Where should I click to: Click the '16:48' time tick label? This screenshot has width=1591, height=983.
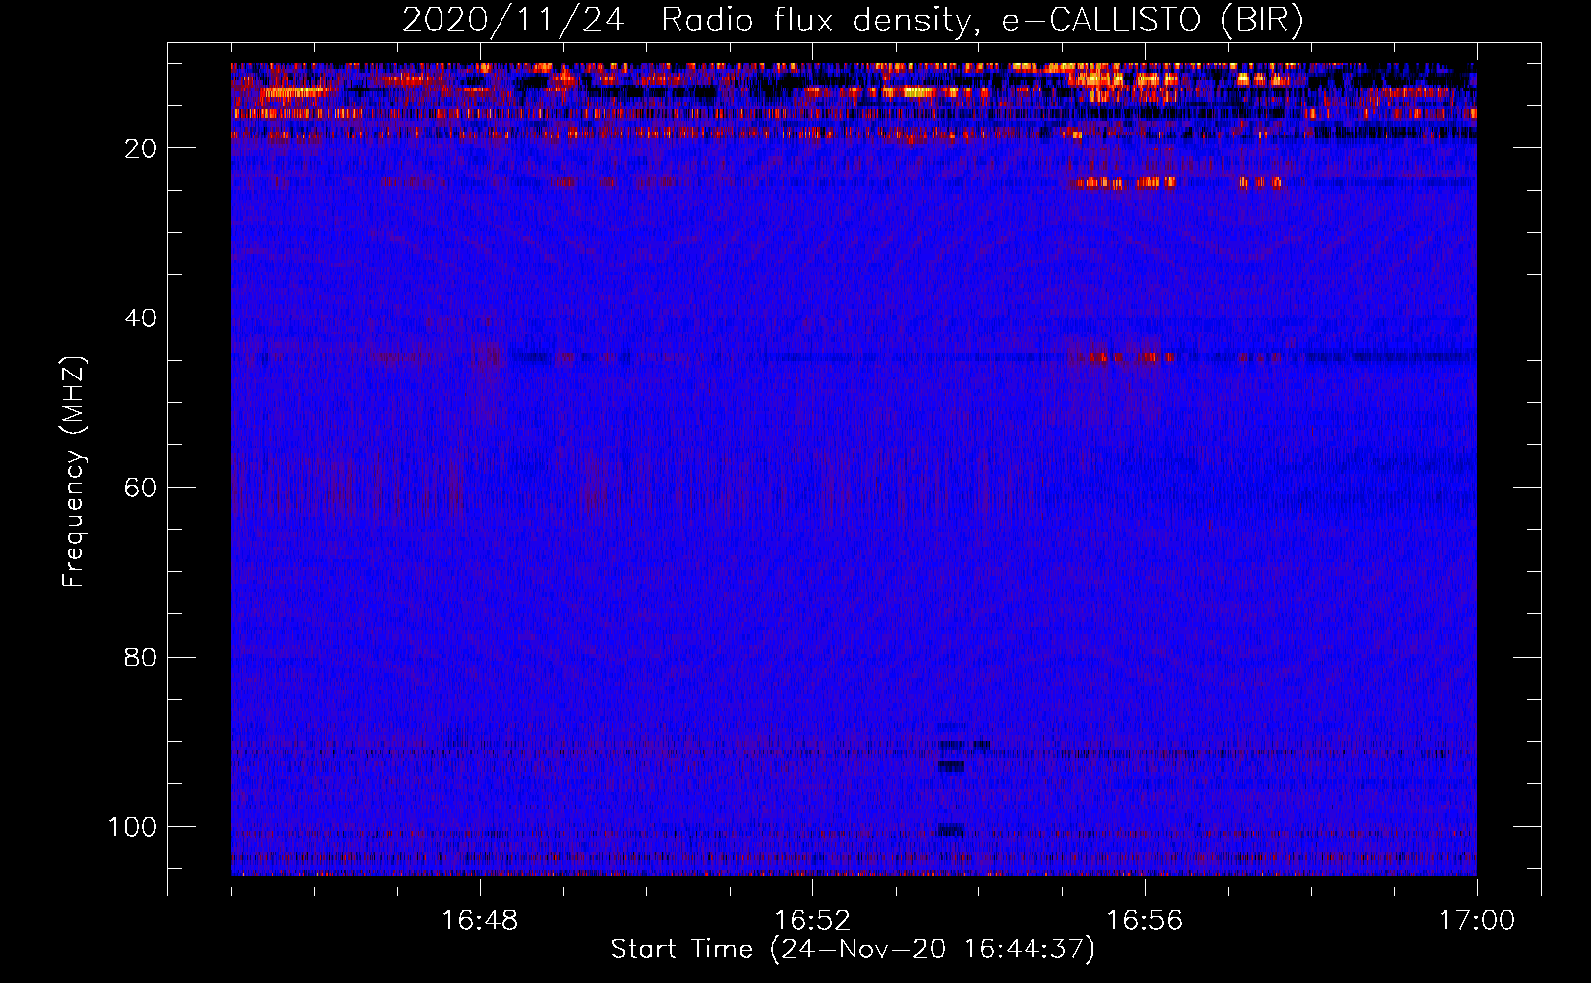[x=480, y=921]
